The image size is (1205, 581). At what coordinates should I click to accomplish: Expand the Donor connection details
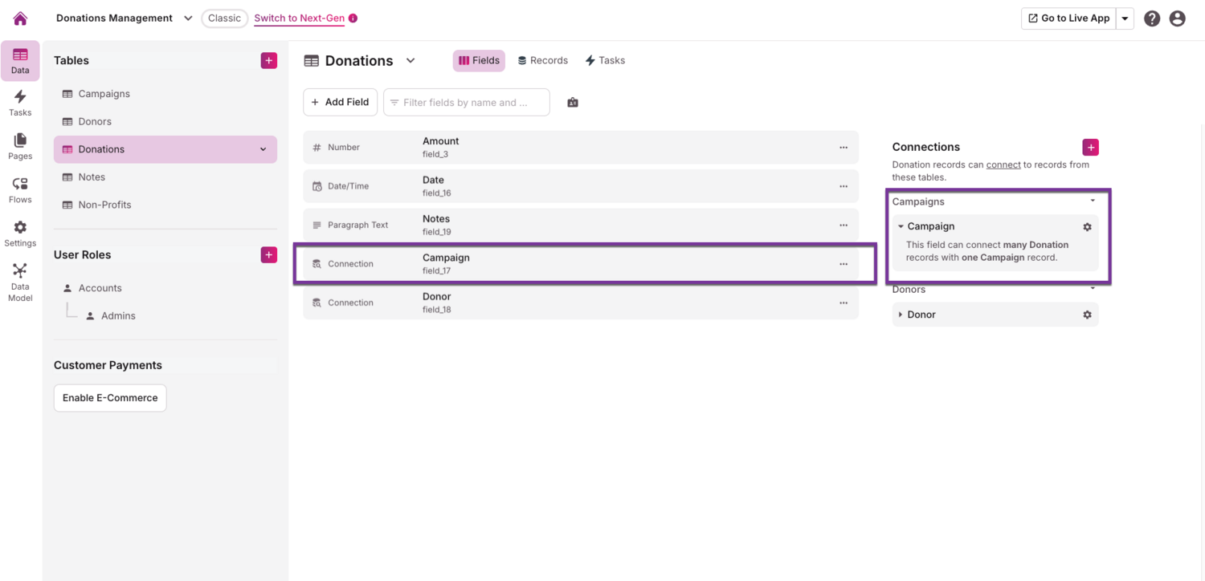click(901, 315)
